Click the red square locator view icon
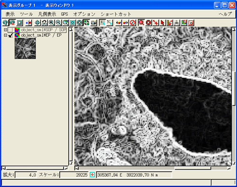 191,23
